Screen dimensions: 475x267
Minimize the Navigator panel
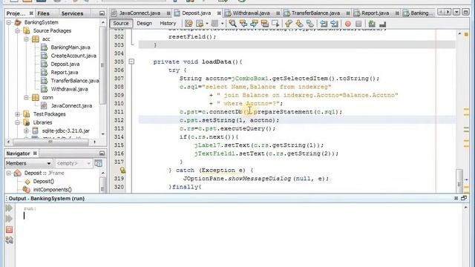click(x=102, y=154)
